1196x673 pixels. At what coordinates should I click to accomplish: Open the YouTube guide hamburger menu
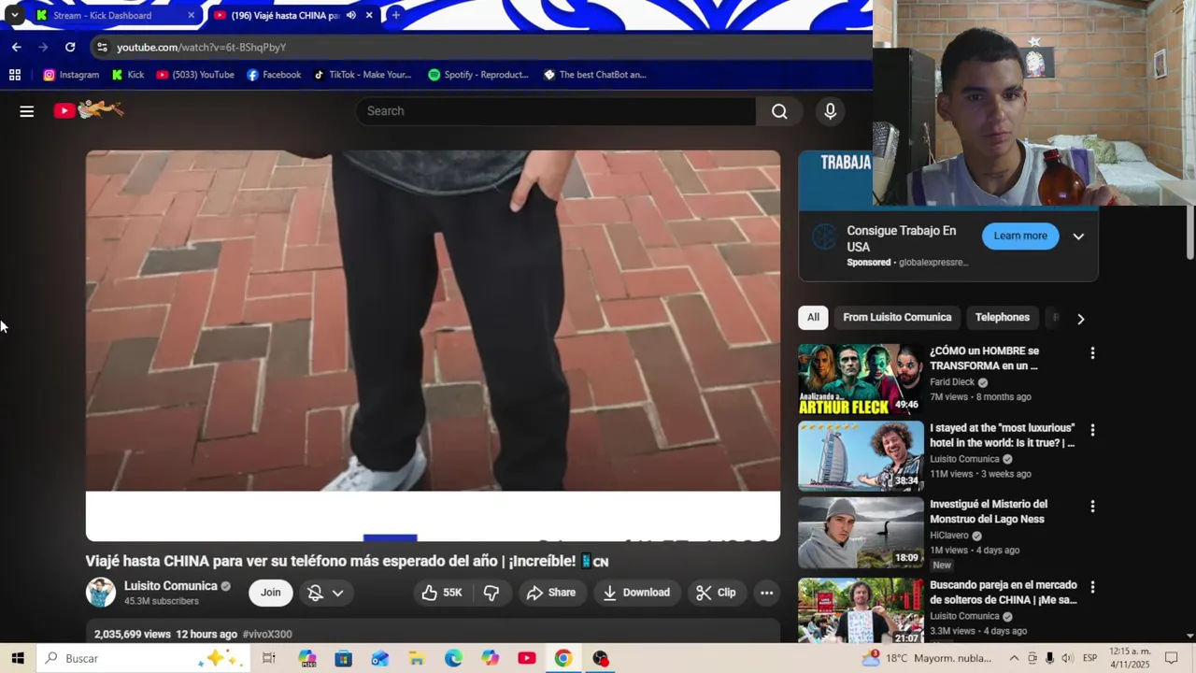(x=27, y=111)
